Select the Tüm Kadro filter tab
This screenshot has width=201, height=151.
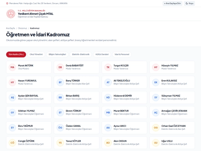coord(16,54)
